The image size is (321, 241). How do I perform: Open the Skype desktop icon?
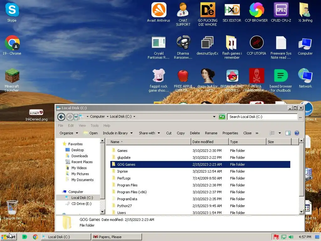coord(12,12)
